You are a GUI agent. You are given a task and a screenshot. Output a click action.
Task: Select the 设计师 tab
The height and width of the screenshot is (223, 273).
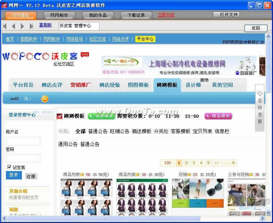[193, 85]
